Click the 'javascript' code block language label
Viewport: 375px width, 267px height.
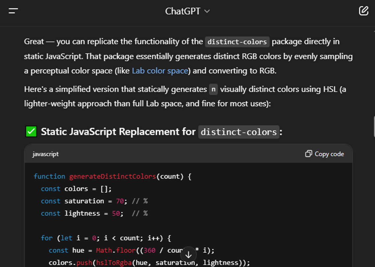coord(45,154)
